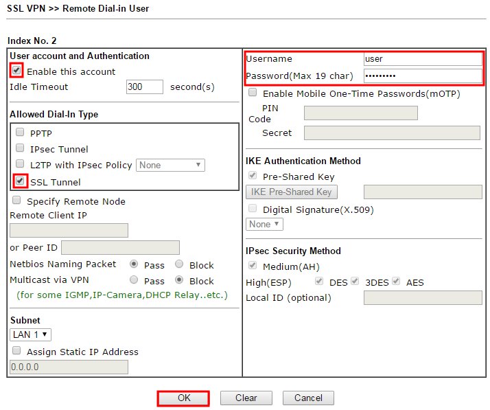Click the Remote Client IP field
The width and height of the screenshot is (490, 410).
[x=69, y=231]
